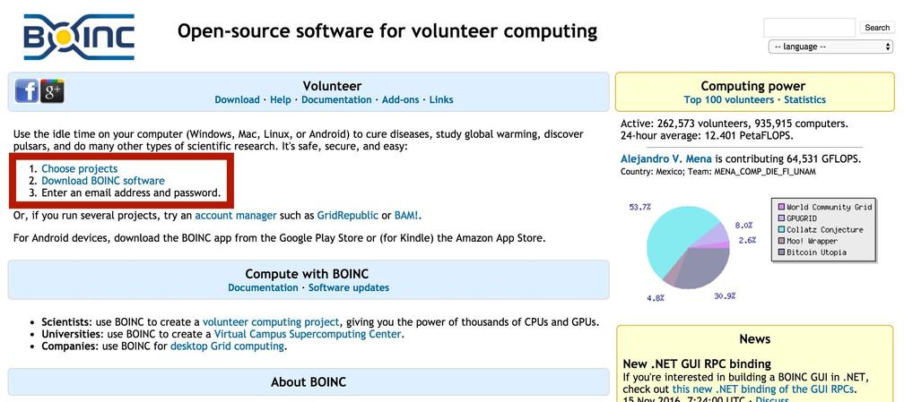Click 'New .NET GUI RPC binding' headline
This screenshot has height=402, width=904.
[697, 364]
